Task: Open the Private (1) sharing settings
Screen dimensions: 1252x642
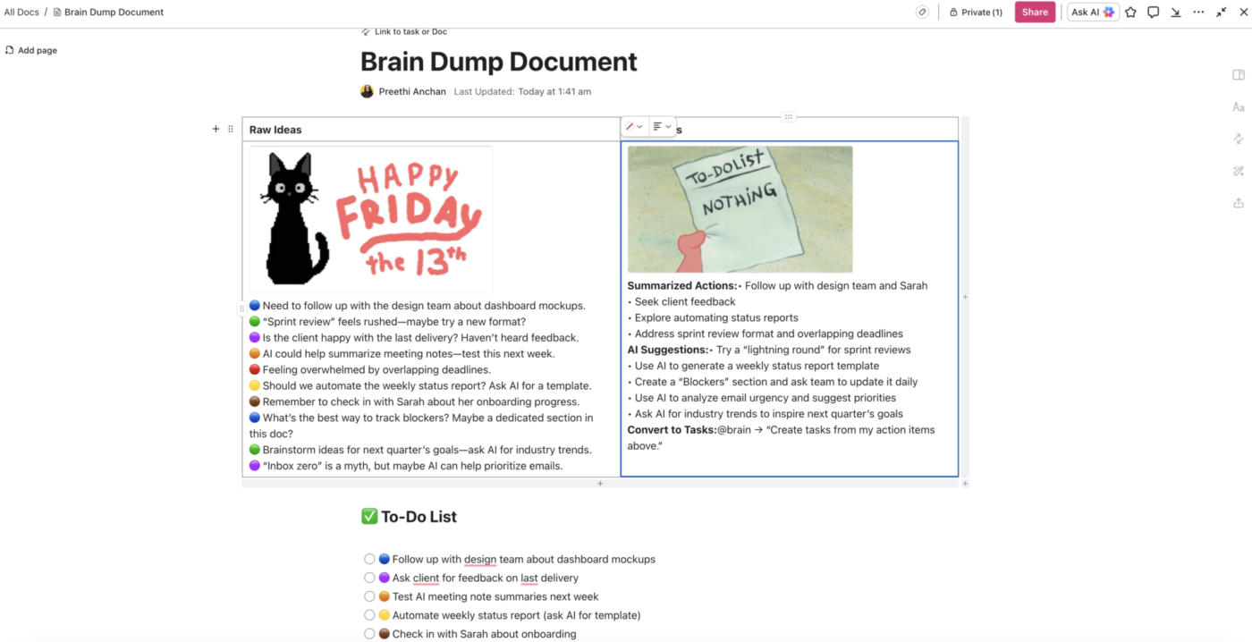Action: click(976, 13)
